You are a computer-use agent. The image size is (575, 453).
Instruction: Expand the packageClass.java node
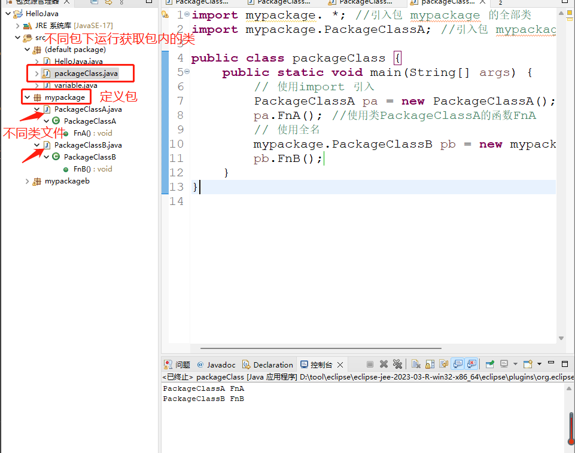pos(36,74)
